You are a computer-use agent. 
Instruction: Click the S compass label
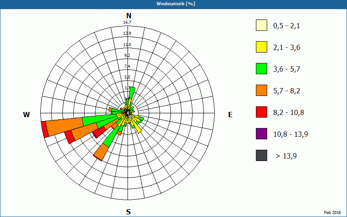click(x=128, y=212)
